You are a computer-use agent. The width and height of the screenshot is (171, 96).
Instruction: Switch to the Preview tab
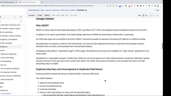point(32,15)
